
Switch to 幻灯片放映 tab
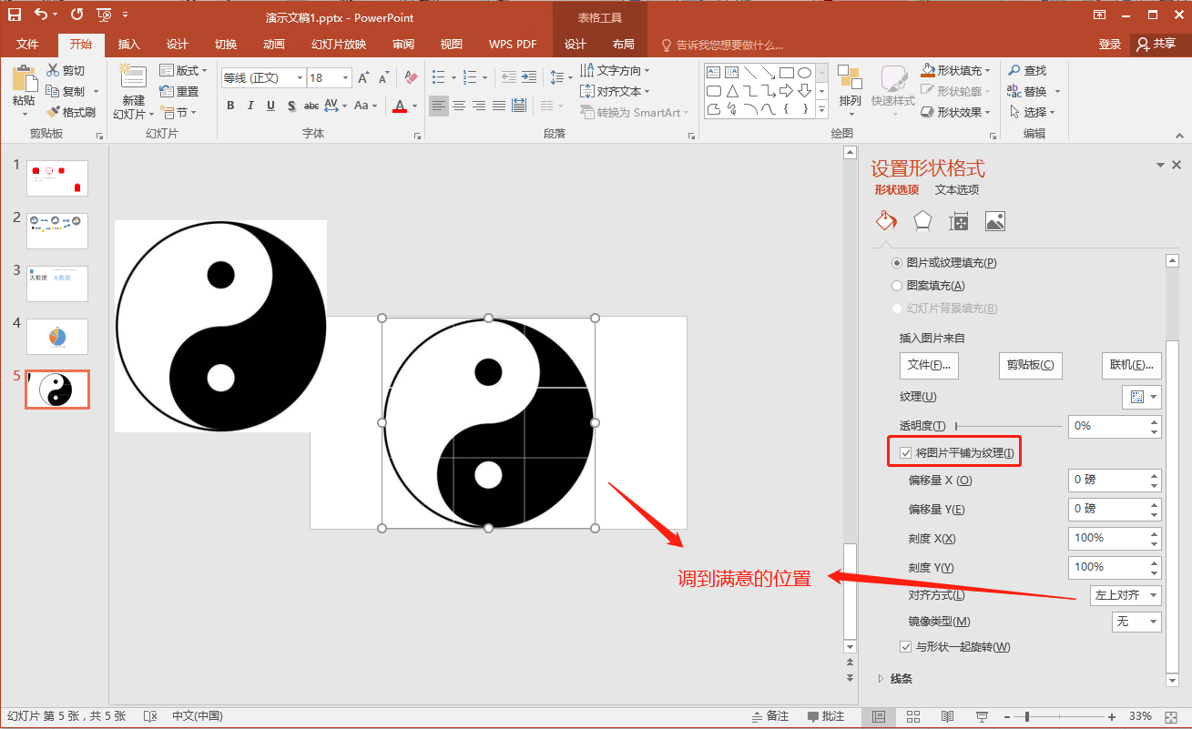point(339,45)
